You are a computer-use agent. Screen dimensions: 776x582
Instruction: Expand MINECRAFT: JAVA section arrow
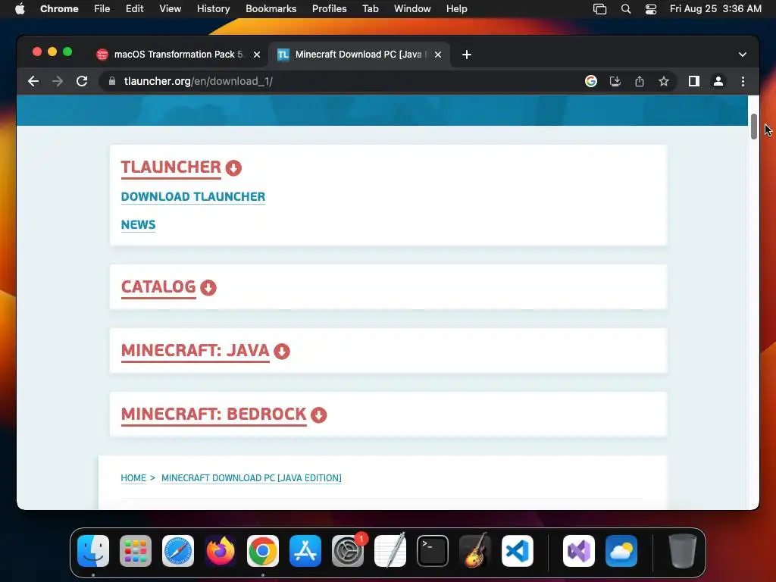tap(282, 352)
